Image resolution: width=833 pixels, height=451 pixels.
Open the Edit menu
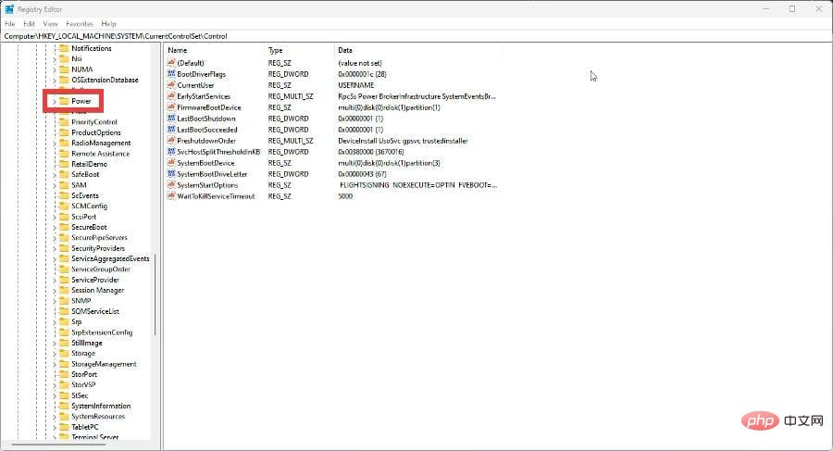click(30, 24)
